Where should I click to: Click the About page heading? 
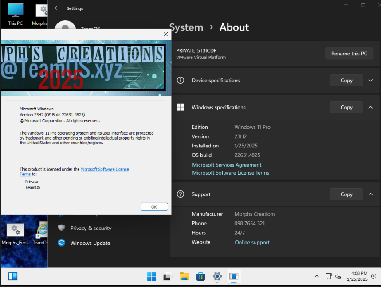pos(234,27)
